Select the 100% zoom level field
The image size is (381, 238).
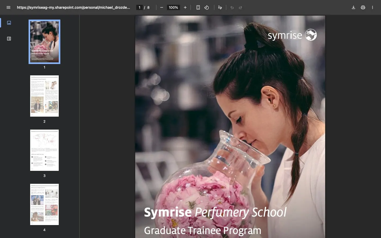(173, 7)
